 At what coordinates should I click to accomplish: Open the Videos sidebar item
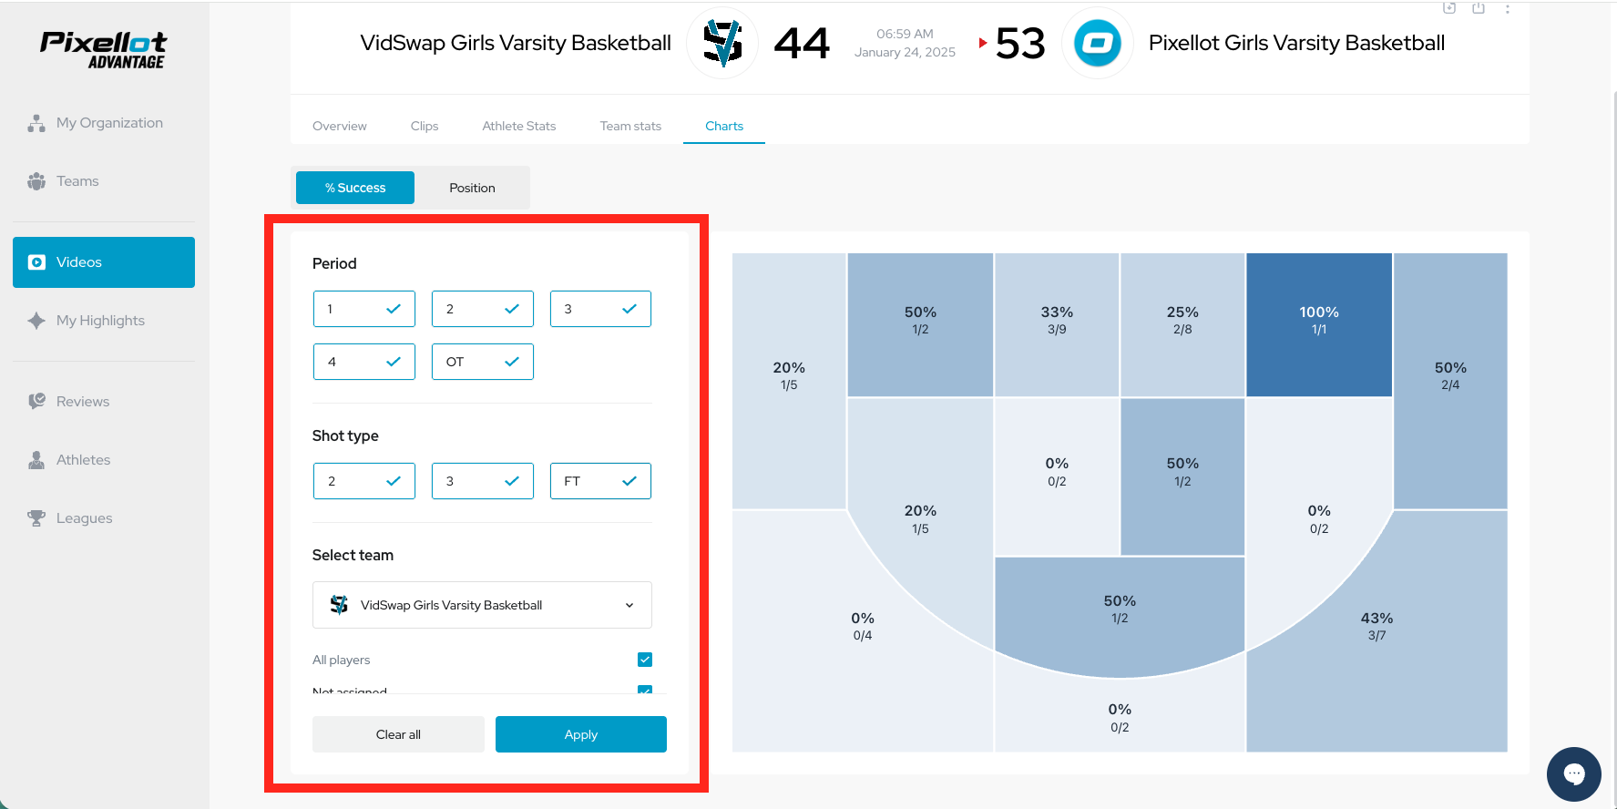point(104,262)
